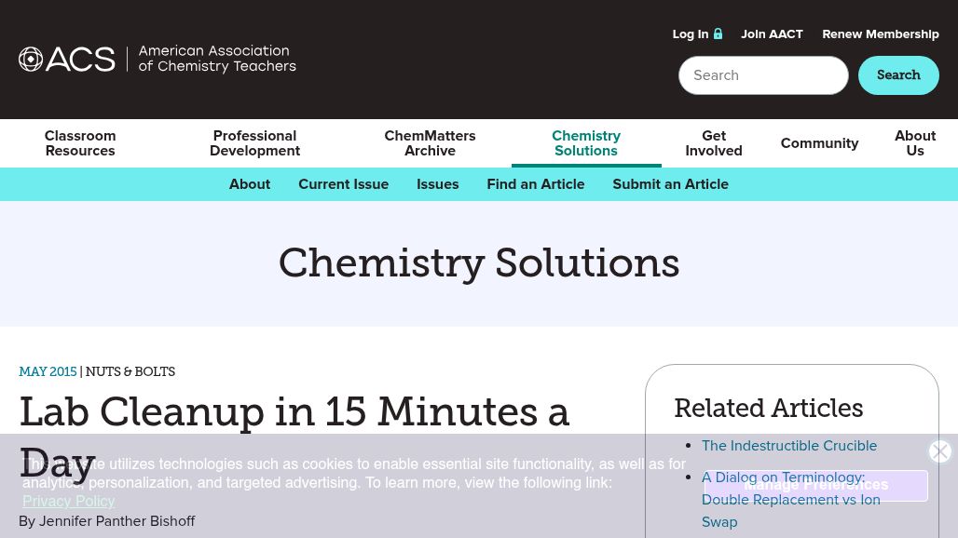Open the Professional Development menu
The height and width of the screenshot is (538, 958).
coord(254,143)
